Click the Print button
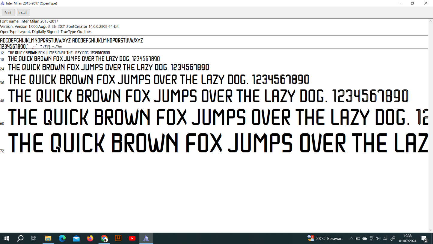Screen dimensions: 433x244 pos(8,13)
